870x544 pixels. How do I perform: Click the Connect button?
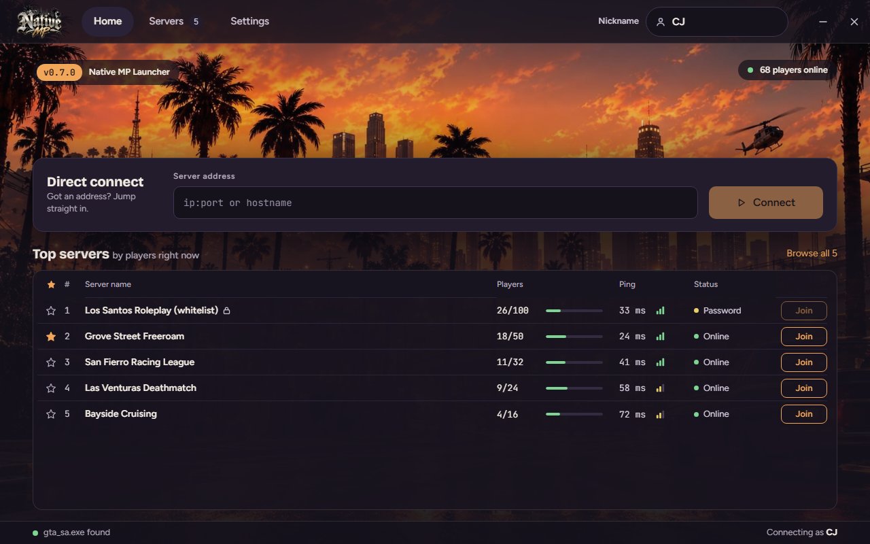766,203
